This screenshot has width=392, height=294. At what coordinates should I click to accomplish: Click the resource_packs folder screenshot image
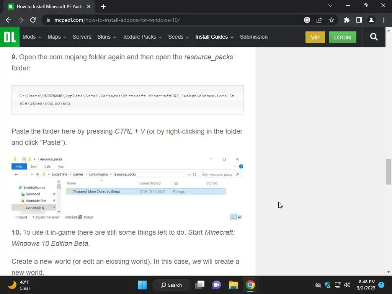pyautogui.click(x=127, y=188)
